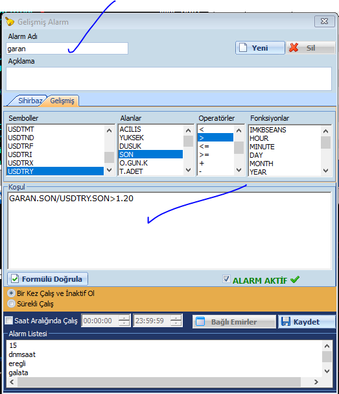The image size is (339, 394).
Task: Delete the alarm with the Sil button
Action: 310,48
